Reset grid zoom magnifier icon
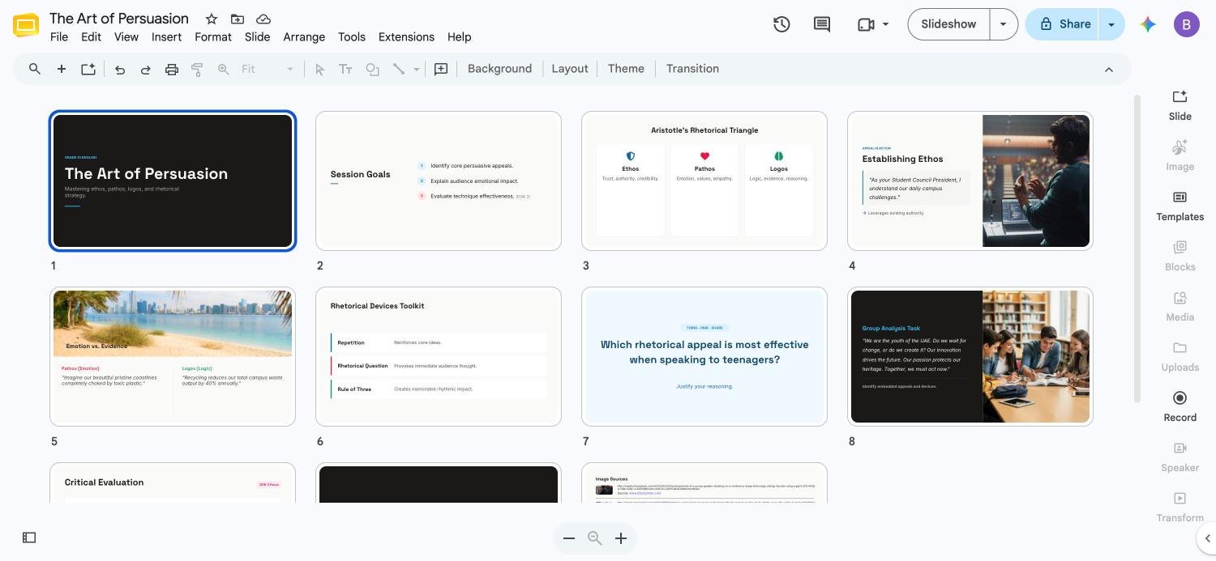The width and height of the screenshot is (1216, 561). coord(595,538)
